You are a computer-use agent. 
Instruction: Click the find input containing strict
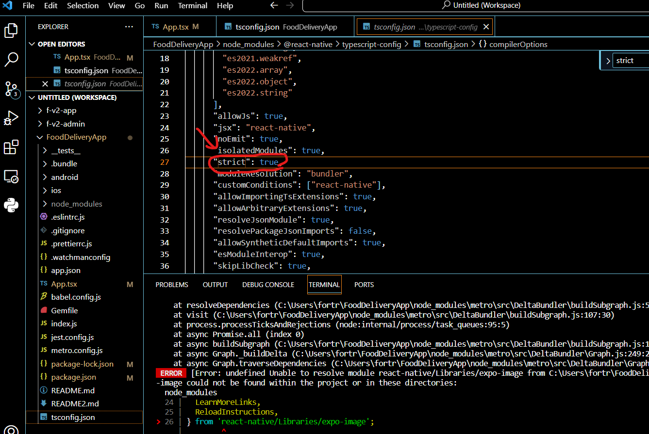630,61
